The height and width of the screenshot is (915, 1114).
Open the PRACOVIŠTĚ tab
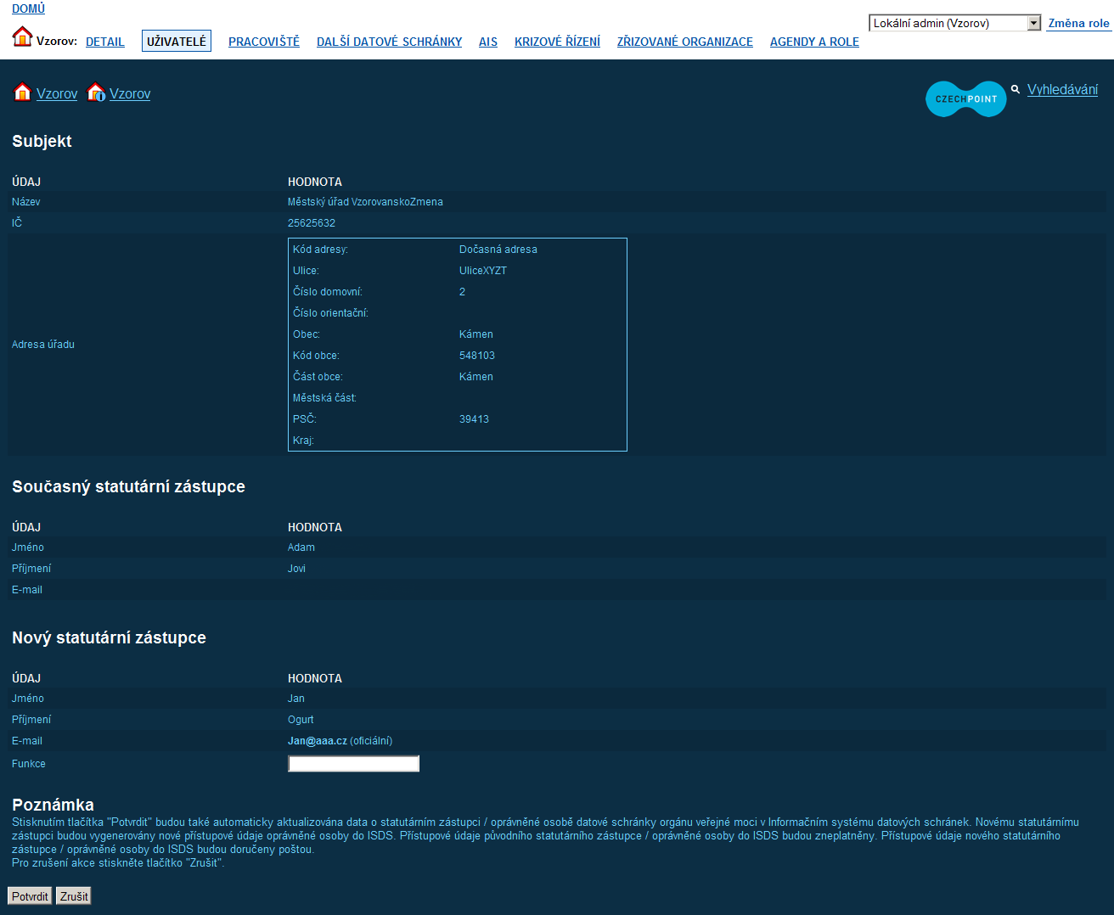click(x=264, y=42)
